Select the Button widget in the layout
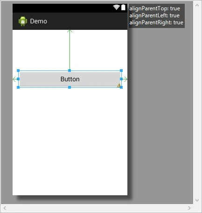 tap(70, 79)
